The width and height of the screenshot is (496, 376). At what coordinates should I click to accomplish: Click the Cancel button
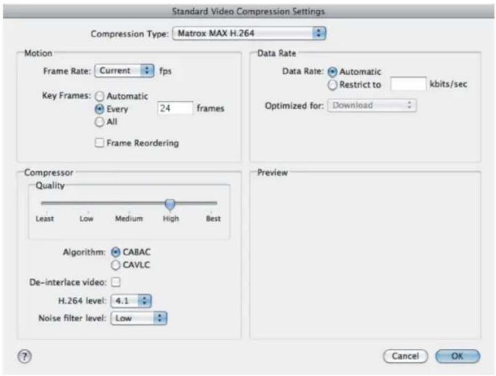click(405, 356)
